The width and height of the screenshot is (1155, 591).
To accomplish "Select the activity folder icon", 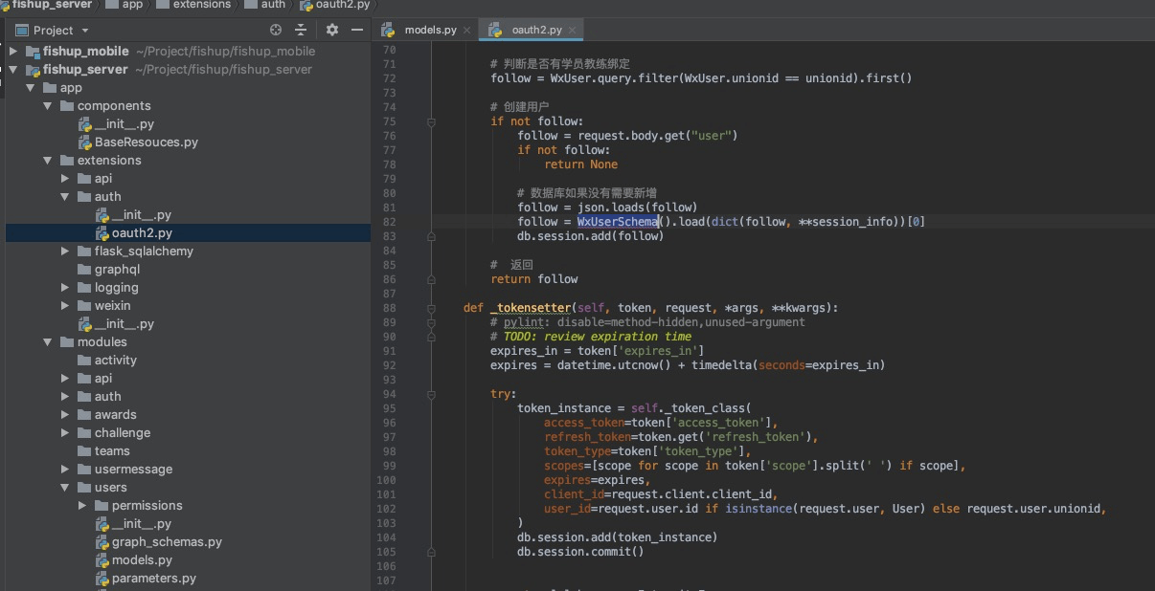I will coord(84,360).
